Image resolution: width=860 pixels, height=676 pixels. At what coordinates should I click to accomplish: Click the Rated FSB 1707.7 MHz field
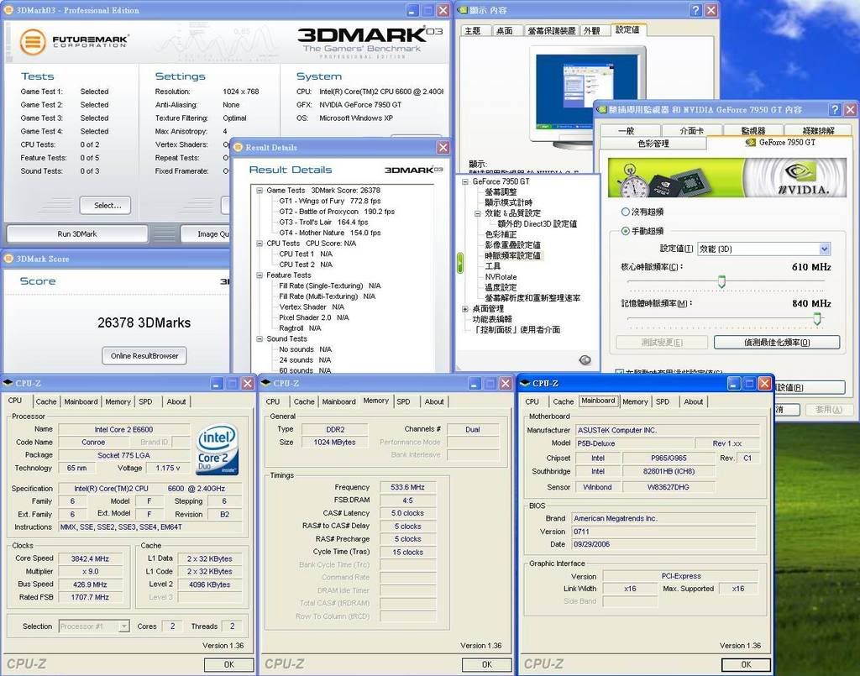90,597
